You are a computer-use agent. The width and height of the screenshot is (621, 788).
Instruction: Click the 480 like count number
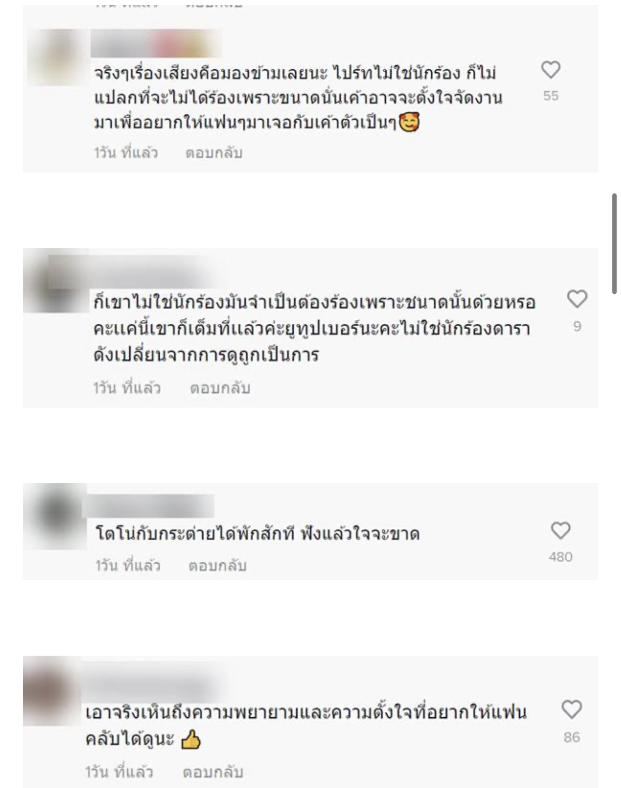click(560, 557)
